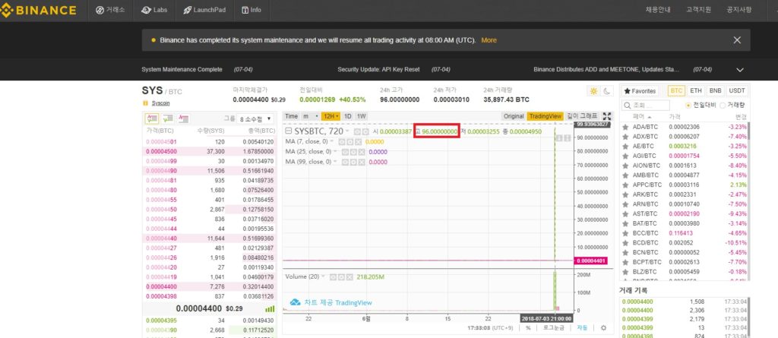The image size is (778, 338).
Task: Open the chart in fullscreen mode
Action: tap(606, 116)
